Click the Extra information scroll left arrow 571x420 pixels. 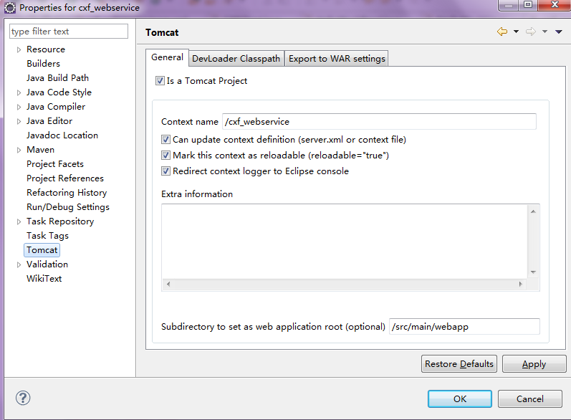click(168, 284)
